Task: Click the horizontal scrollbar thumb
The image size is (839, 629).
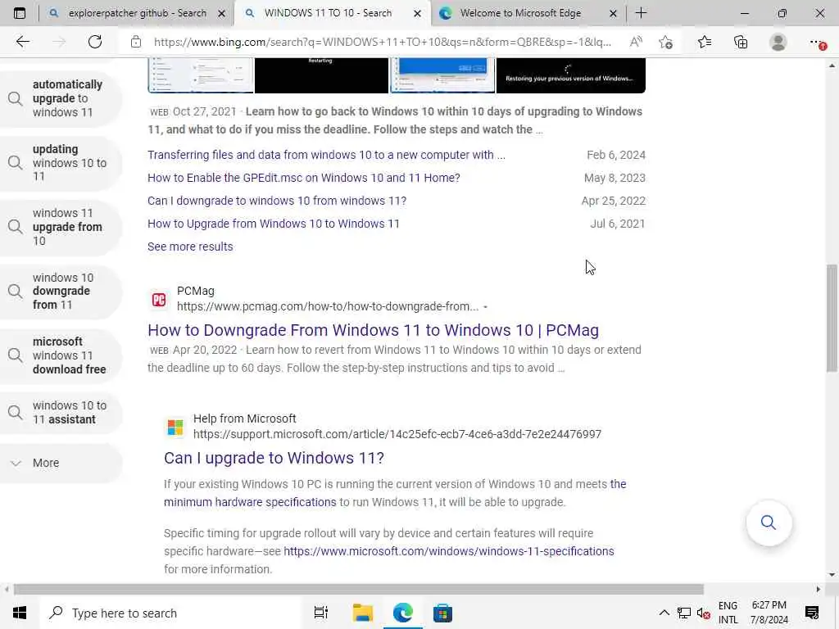Action: 359,590
